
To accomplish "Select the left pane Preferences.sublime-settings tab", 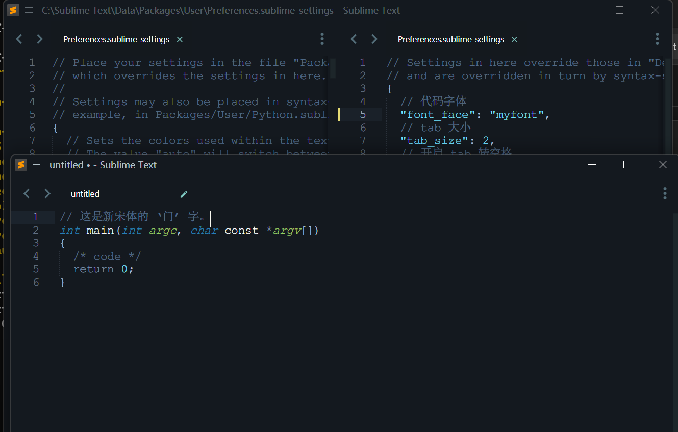I will 116,39.
